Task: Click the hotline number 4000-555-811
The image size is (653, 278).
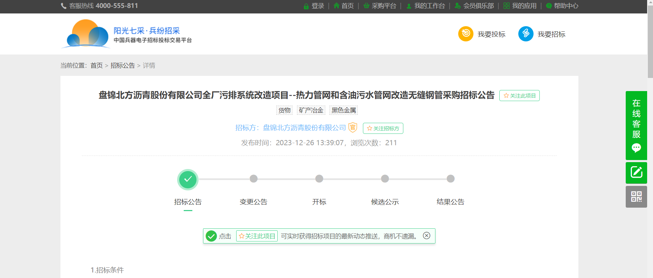Action: pos(117,6)
